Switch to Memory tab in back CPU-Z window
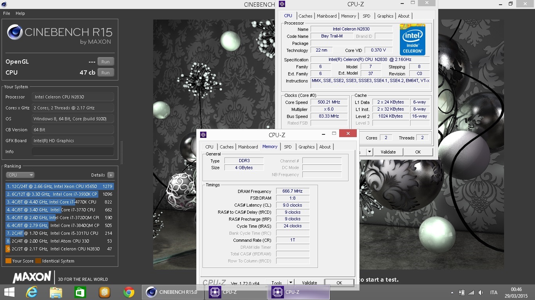Image resolution: width=535 pixels, height=300 pixels. pyautogui.click(x=349, y=16)
